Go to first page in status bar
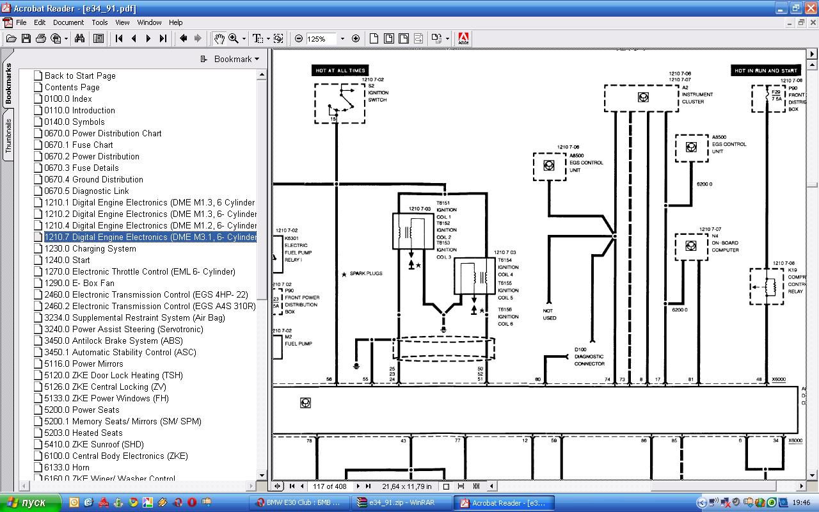This screenshot has width=819, height=512. point(292,486)
